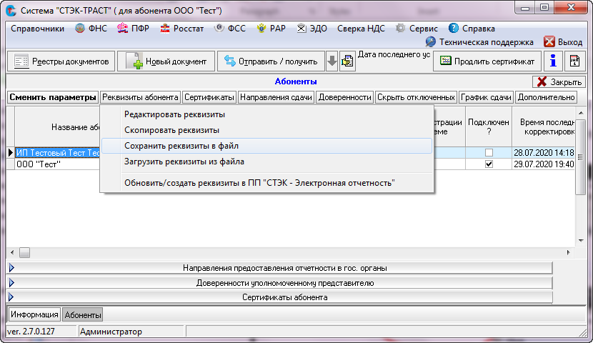The image size is (593, 343).
Task: Open the Дополнительно menu button
Action: point(546,97)
